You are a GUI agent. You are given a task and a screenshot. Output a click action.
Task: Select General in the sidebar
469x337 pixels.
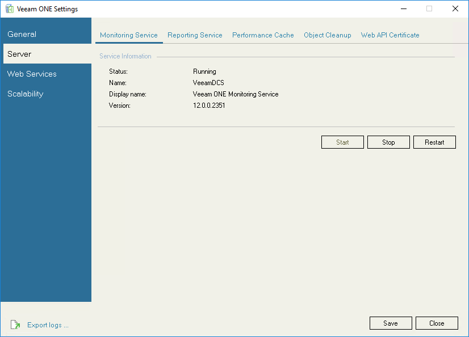coord(22,34)
